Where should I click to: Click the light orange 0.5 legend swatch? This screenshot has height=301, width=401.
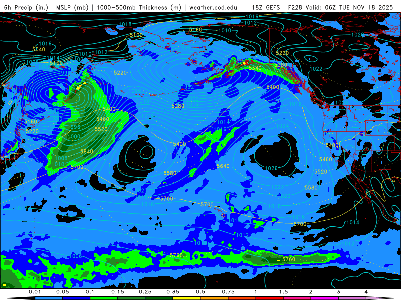(214, 298)
